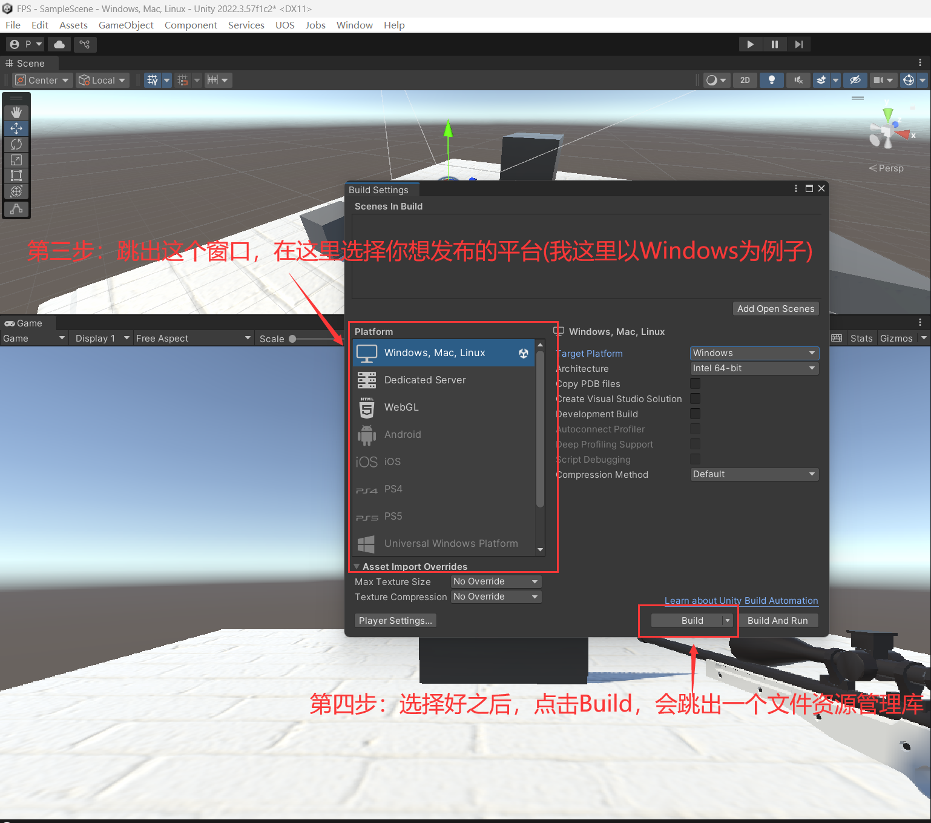Open Center pivot mode dropdown
The width and height of the screenshot is (931, 823).
click(42, 80)
